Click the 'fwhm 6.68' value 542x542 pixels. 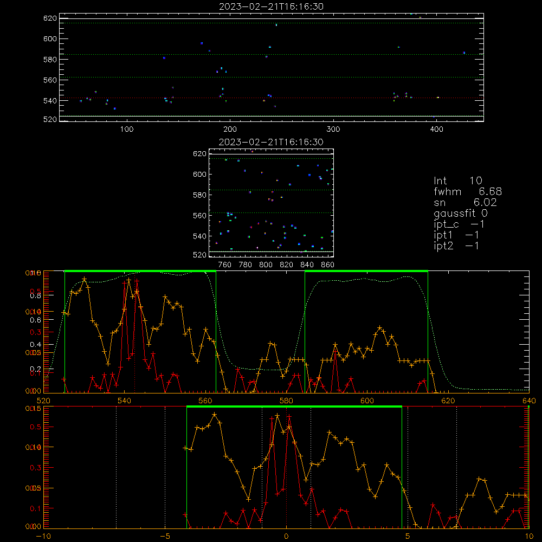(468, 191)
